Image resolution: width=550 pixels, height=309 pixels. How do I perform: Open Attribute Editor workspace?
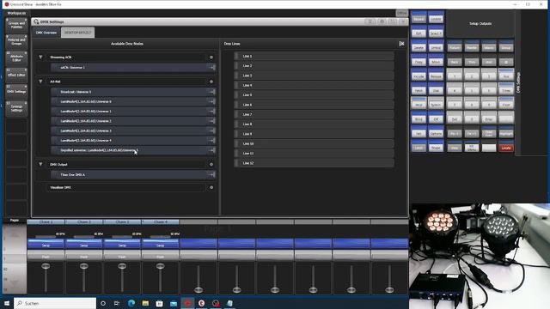[x=16, y=58]
